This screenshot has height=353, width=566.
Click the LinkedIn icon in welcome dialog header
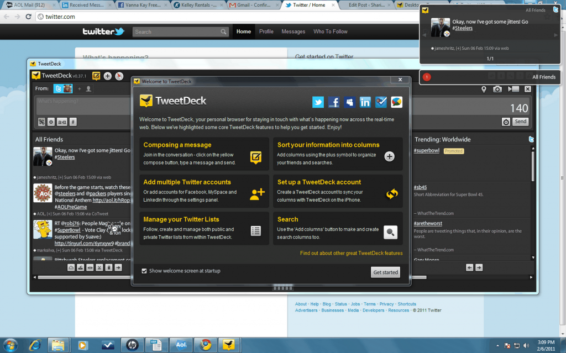(x=365, y=102)
